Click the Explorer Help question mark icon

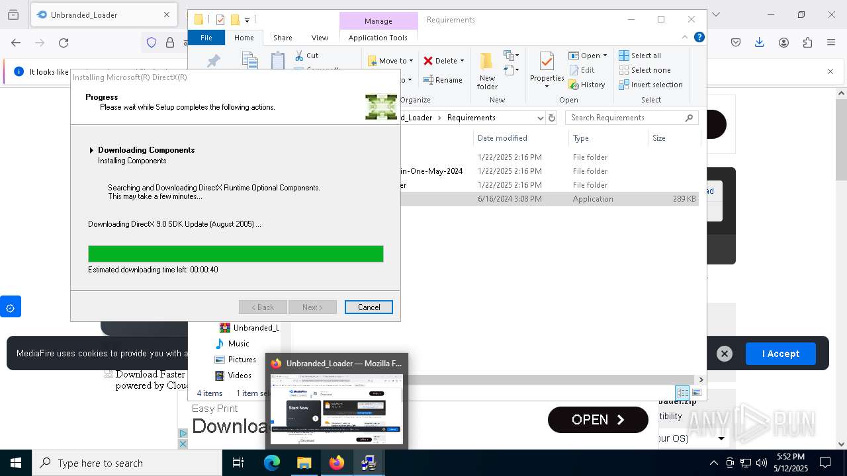(x=699, y=37)
